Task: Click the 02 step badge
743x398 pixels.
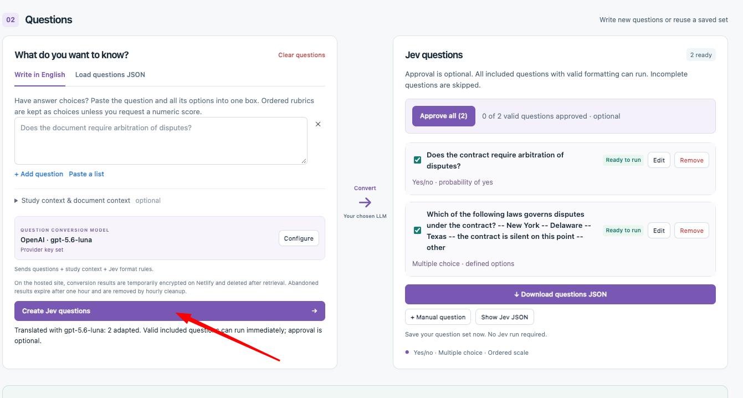Action: tap(11, 19)
